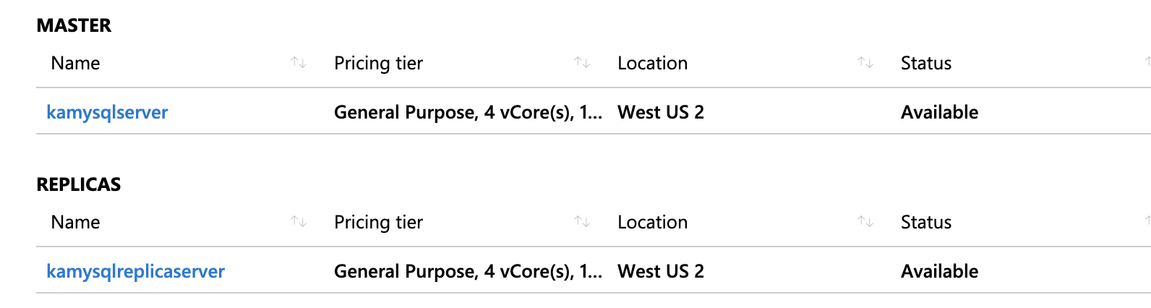Click the Pricing tier header text in MASTER table
Viewport: 1151px width, 308px height.
[x=378, y=64]
